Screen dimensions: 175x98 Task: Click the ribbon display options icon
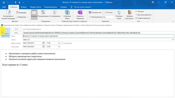coord(153,2)
